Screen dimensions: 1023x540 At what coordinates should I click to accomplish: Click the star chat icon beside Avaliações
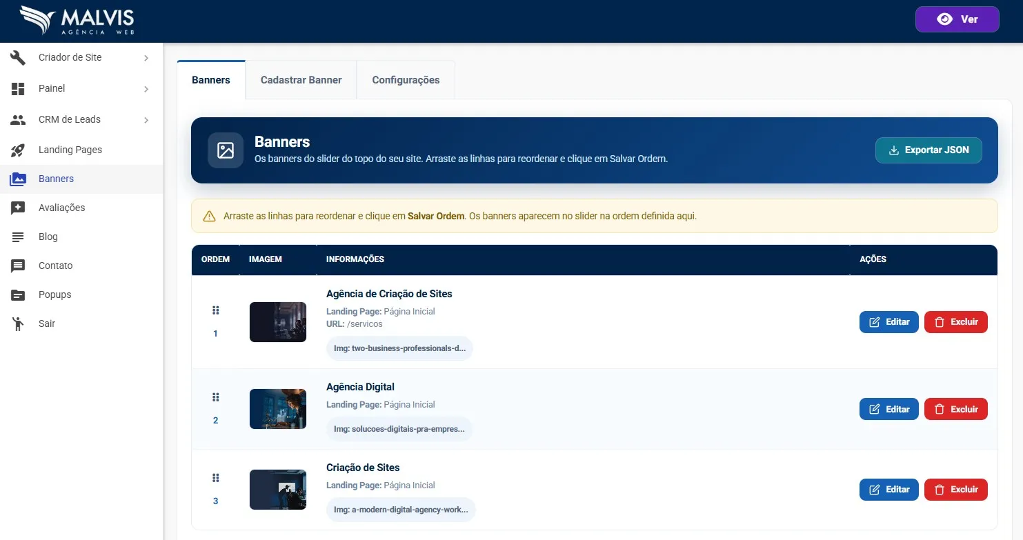(18, 208)
